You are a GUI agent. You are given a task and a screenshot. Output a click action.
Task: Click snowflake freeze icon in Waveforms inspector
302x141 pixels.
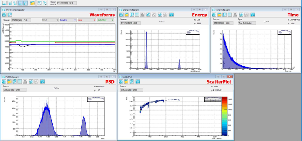pos(4,15)
